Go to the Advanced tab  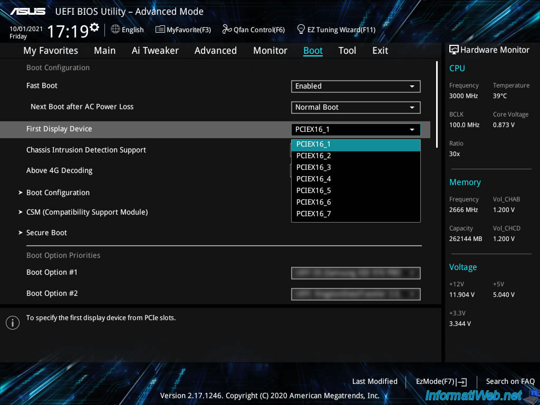[x=216, y=51]
